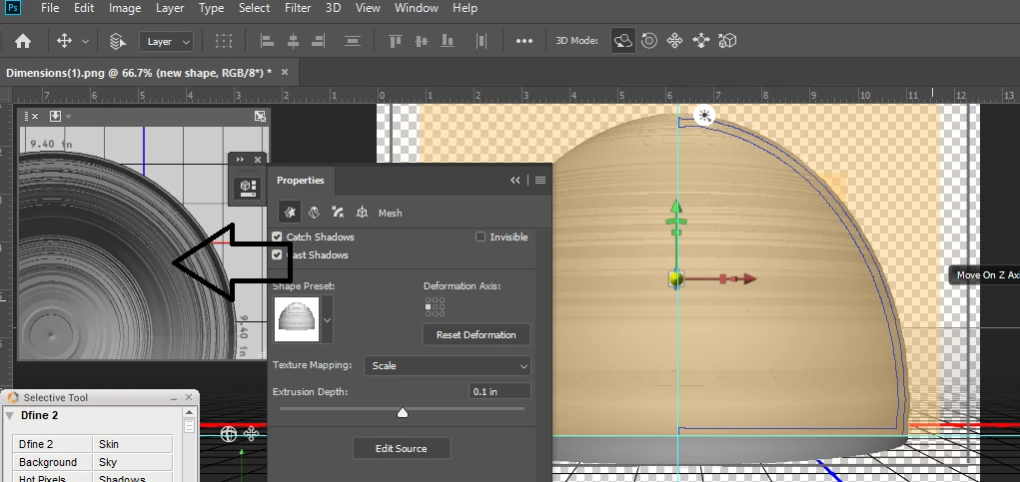This screenshot has width=1020, height=482.
Task: Open the Help menu
Action: [466, 8]
